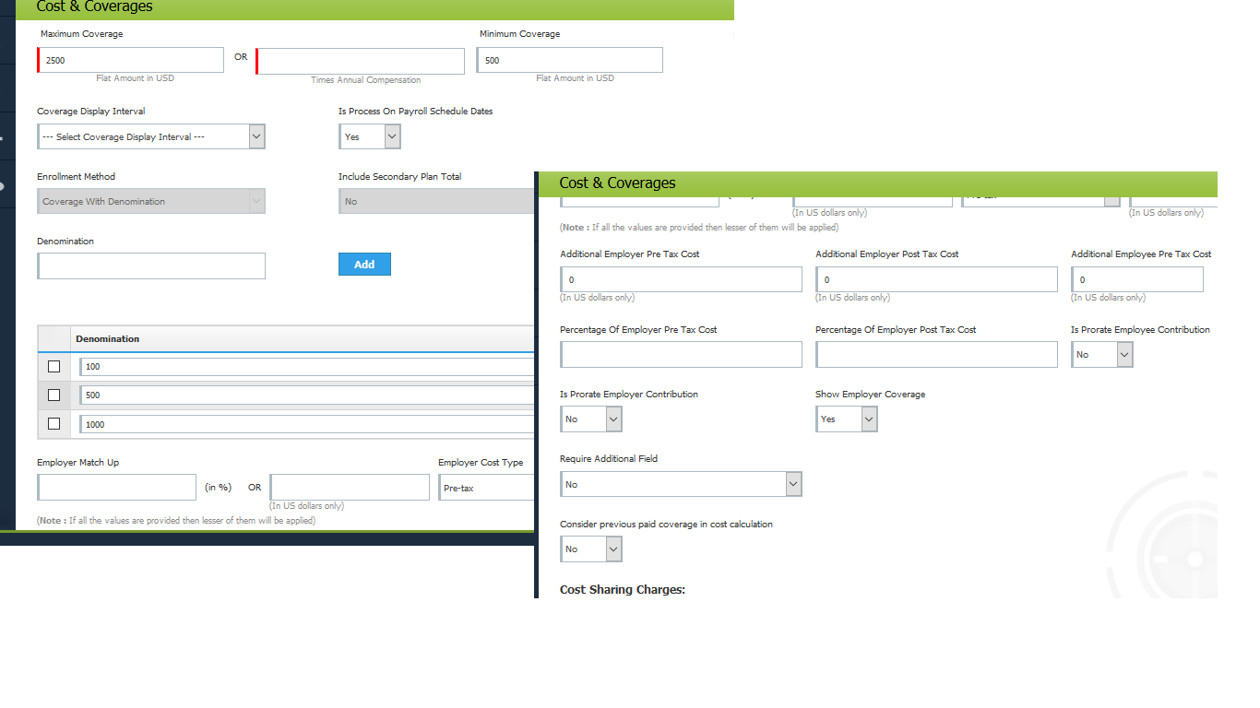The width and height of the screenshot is (1260, 708).
Task: Focus Percentage Of Employer Pre Tax Cost field
Action: 681,355
